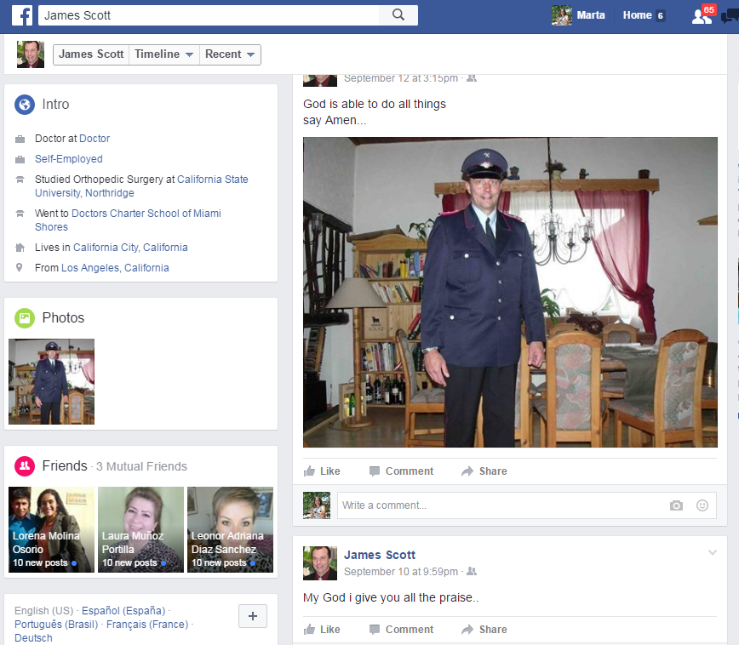Image resolution: width=739 pixels, height=645 pixels.
Task: Open the emoji picker in the comment box
Action: pos(702,505)
